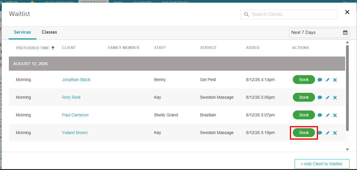Book Jonathan Black's Gel Pedi

pos(304,80)
